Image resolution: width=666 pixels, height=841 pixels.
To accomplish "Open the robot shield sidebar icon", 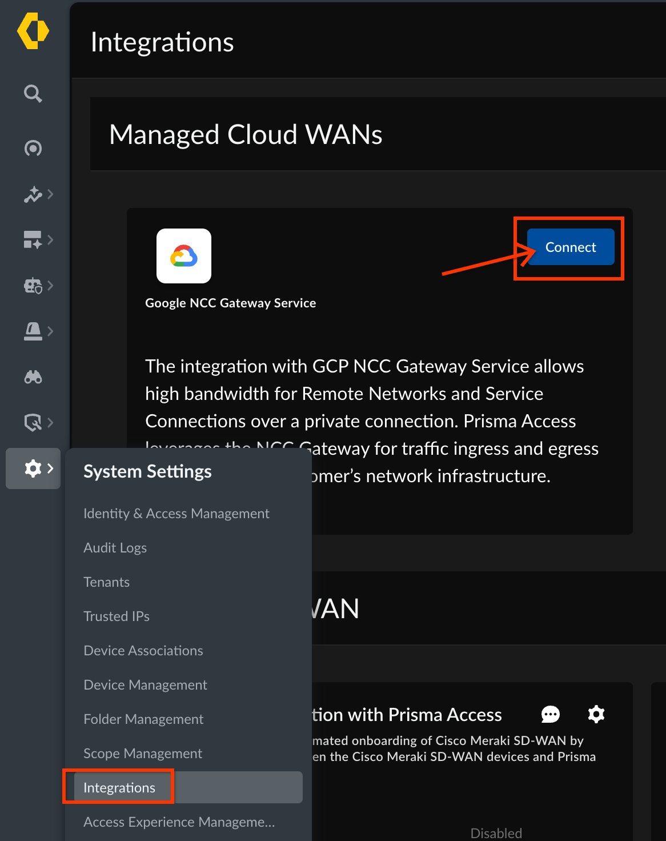I will click(x=33, y=286).
